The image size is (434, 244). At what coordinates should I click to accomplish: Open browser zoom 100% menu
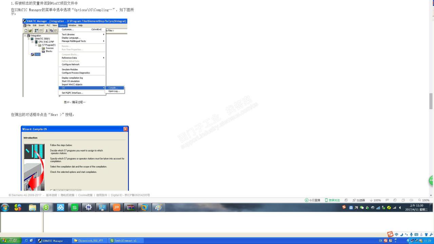tap(423, 200)
